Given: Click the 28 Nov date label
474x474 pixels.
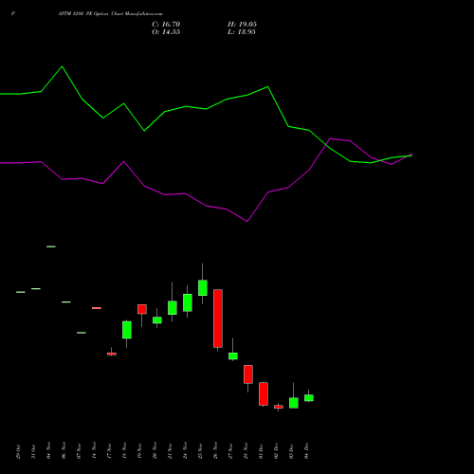Looking at the screenshot, I should (x=246, y=451).
